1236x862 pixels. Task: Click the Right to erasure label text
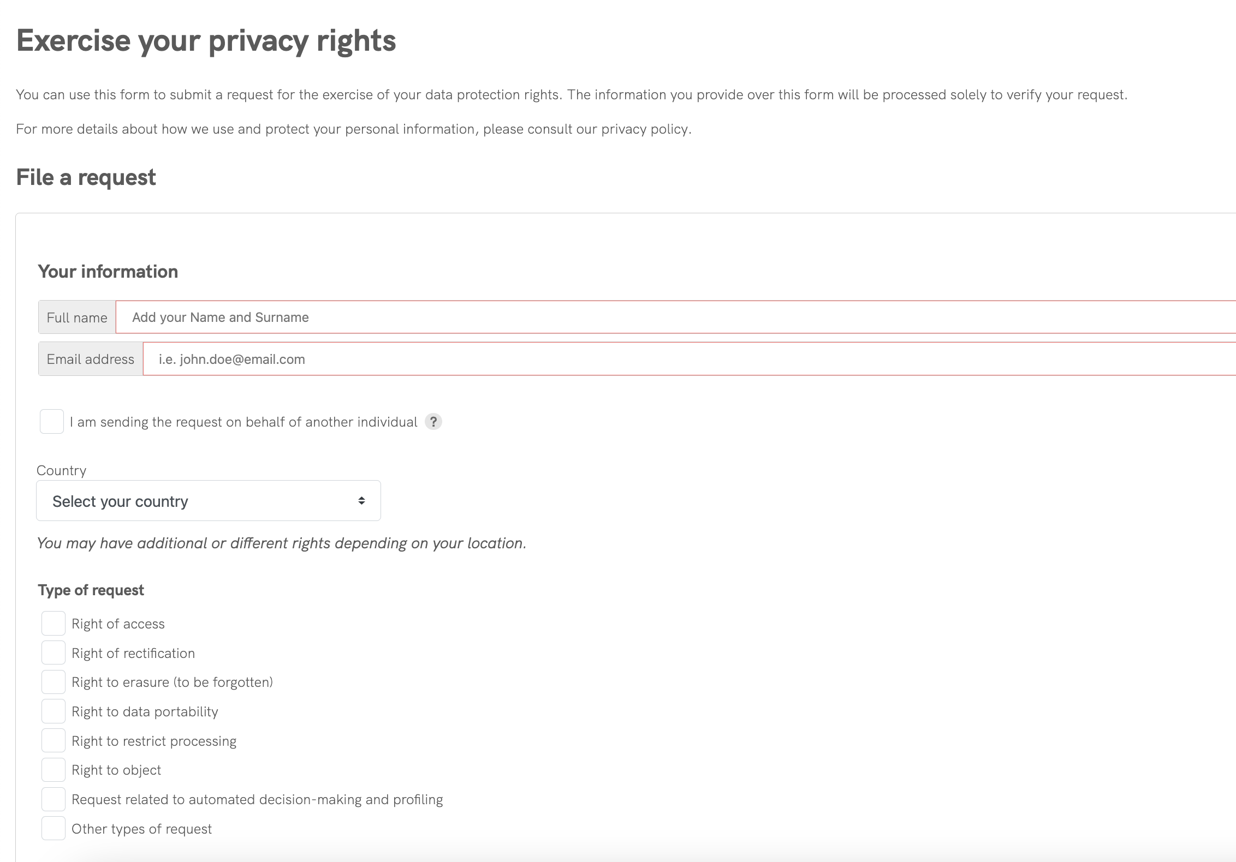point(172,683)
